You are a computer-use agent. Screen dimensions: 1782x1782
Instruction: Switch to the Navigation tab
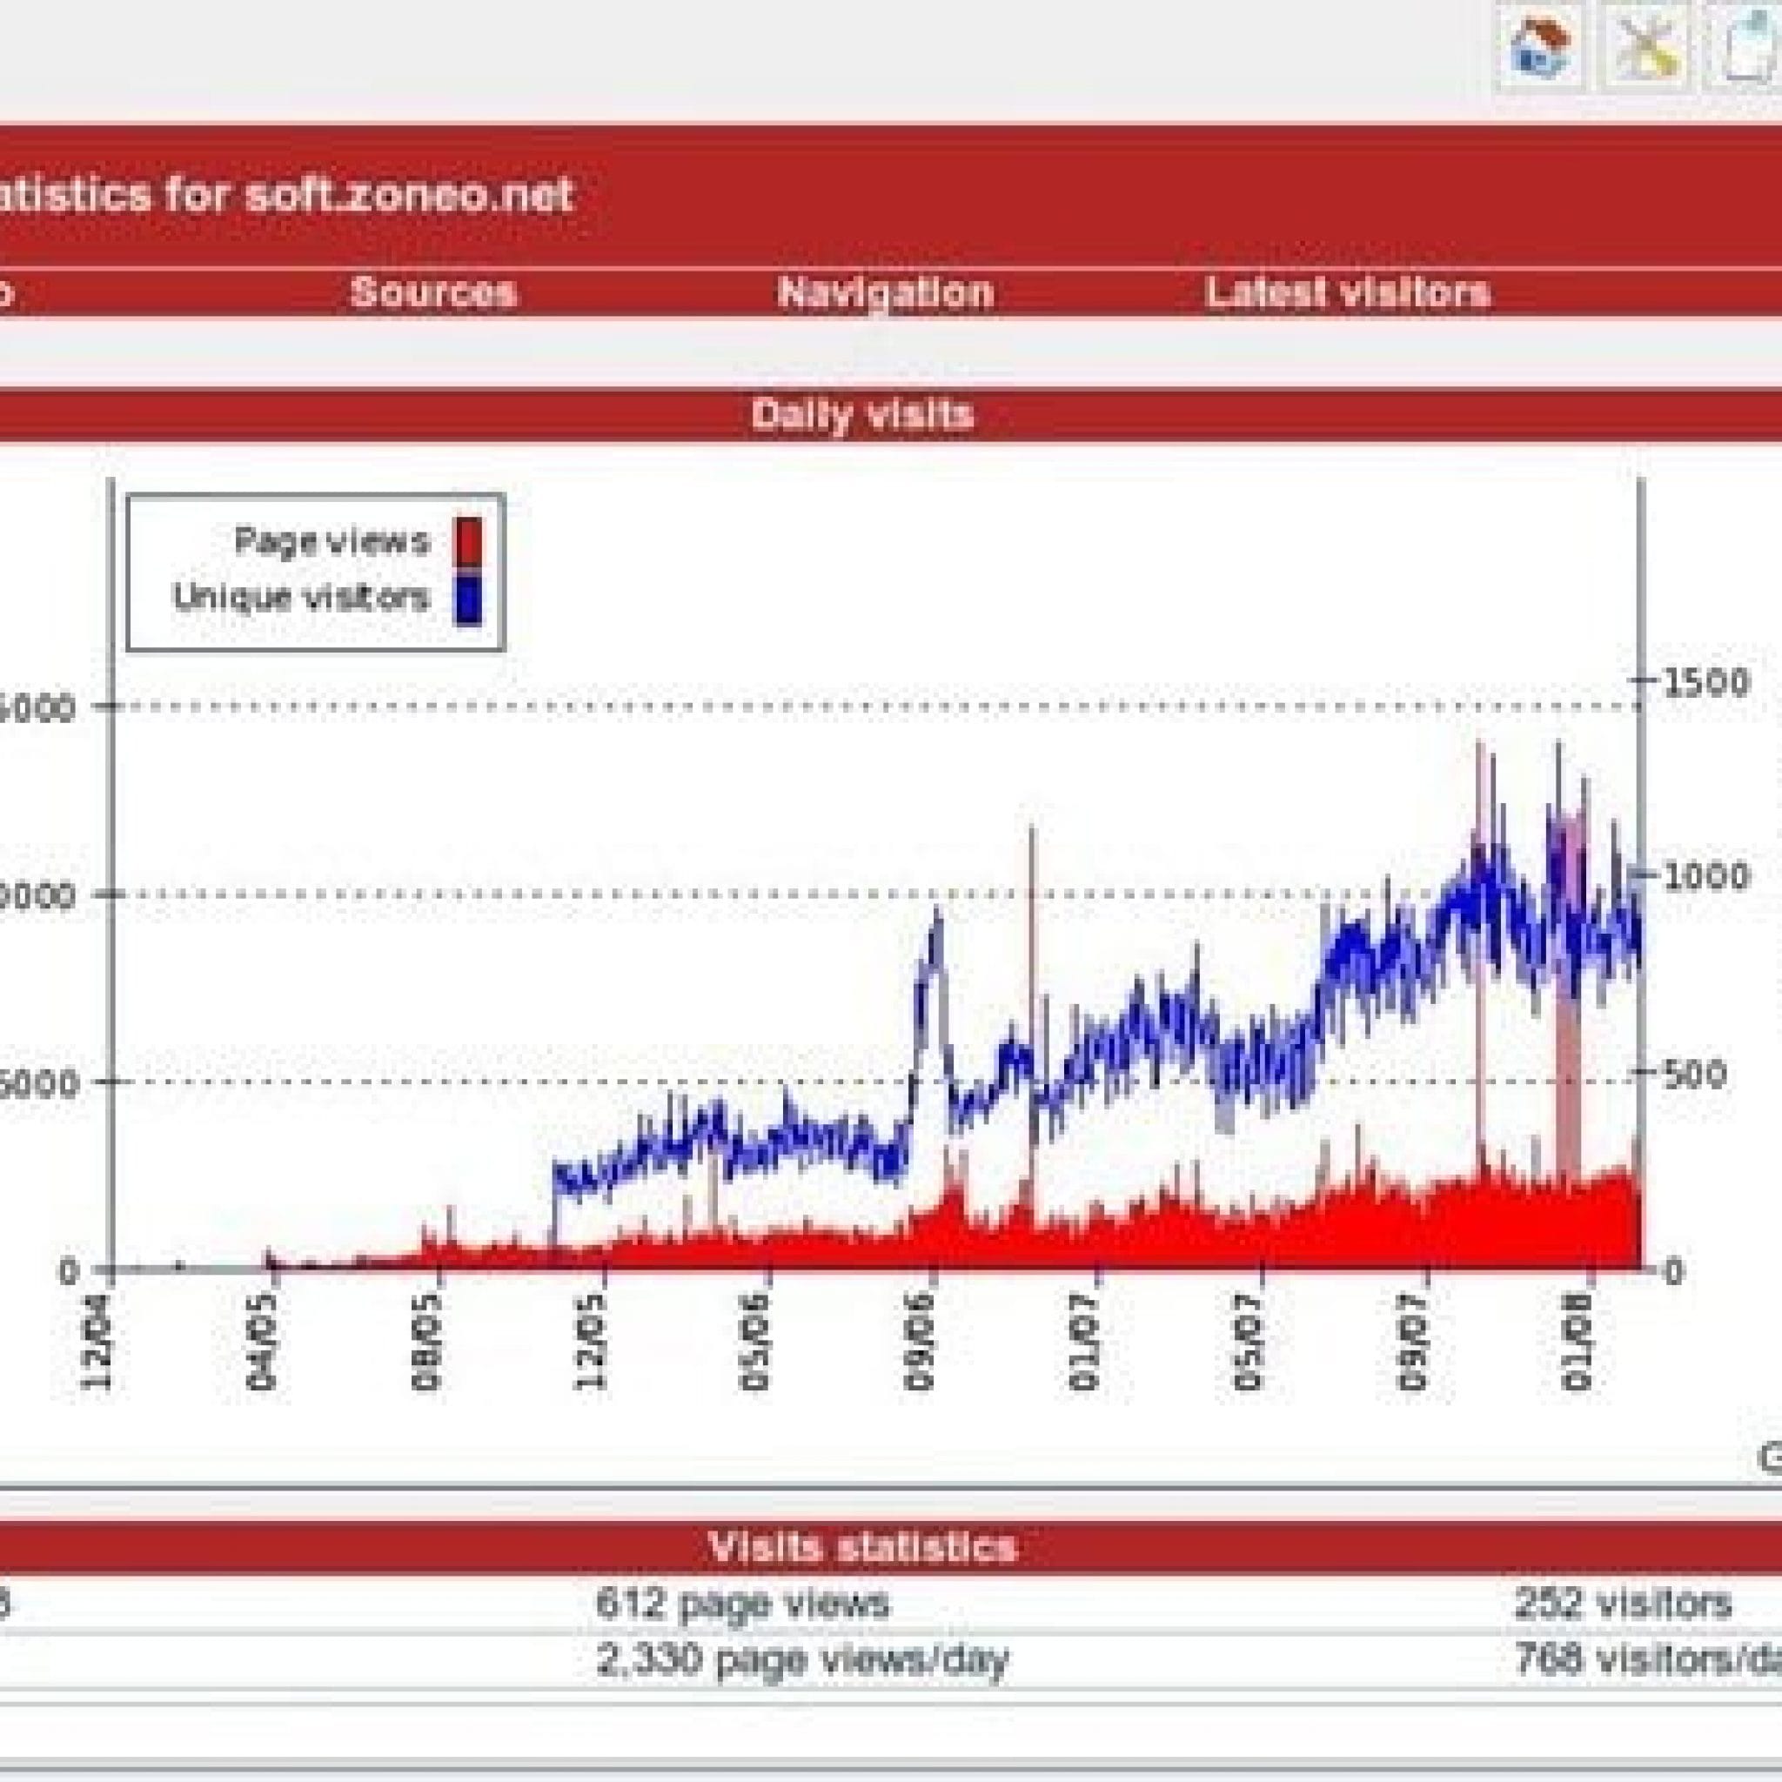(x=885, y=292)
